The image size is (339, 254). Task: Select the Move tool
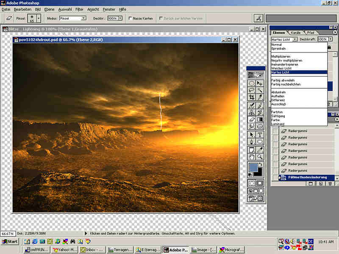pyautogui.click(x=260, y=83)
